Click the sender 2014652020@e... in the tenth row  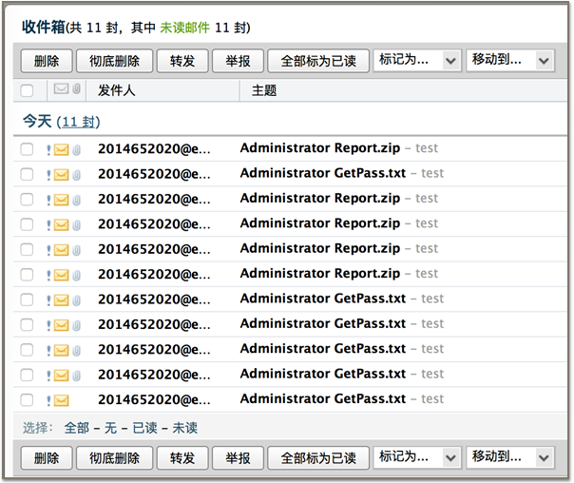tap(154, 375)
